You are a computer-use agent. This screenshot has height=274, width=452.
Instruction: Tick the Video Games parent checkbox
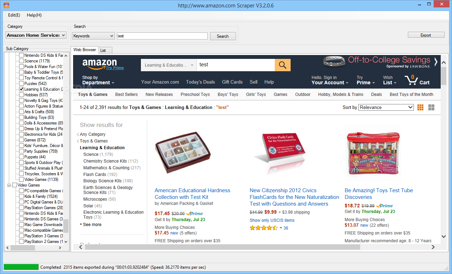(x=15, y=185)
